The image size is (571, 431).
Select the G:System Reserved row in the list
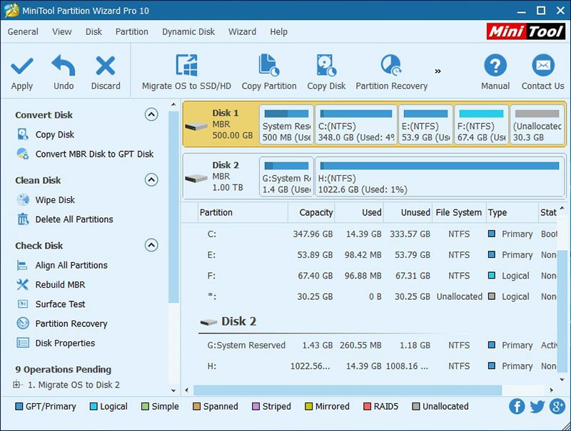(x=369, y=346)
